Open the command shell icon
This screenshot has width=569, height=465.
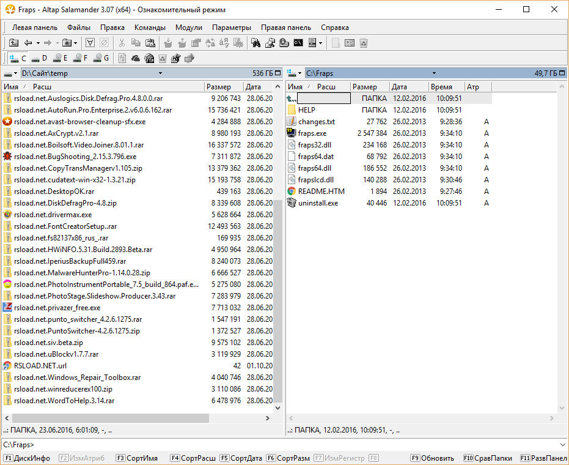click(298, 43)
